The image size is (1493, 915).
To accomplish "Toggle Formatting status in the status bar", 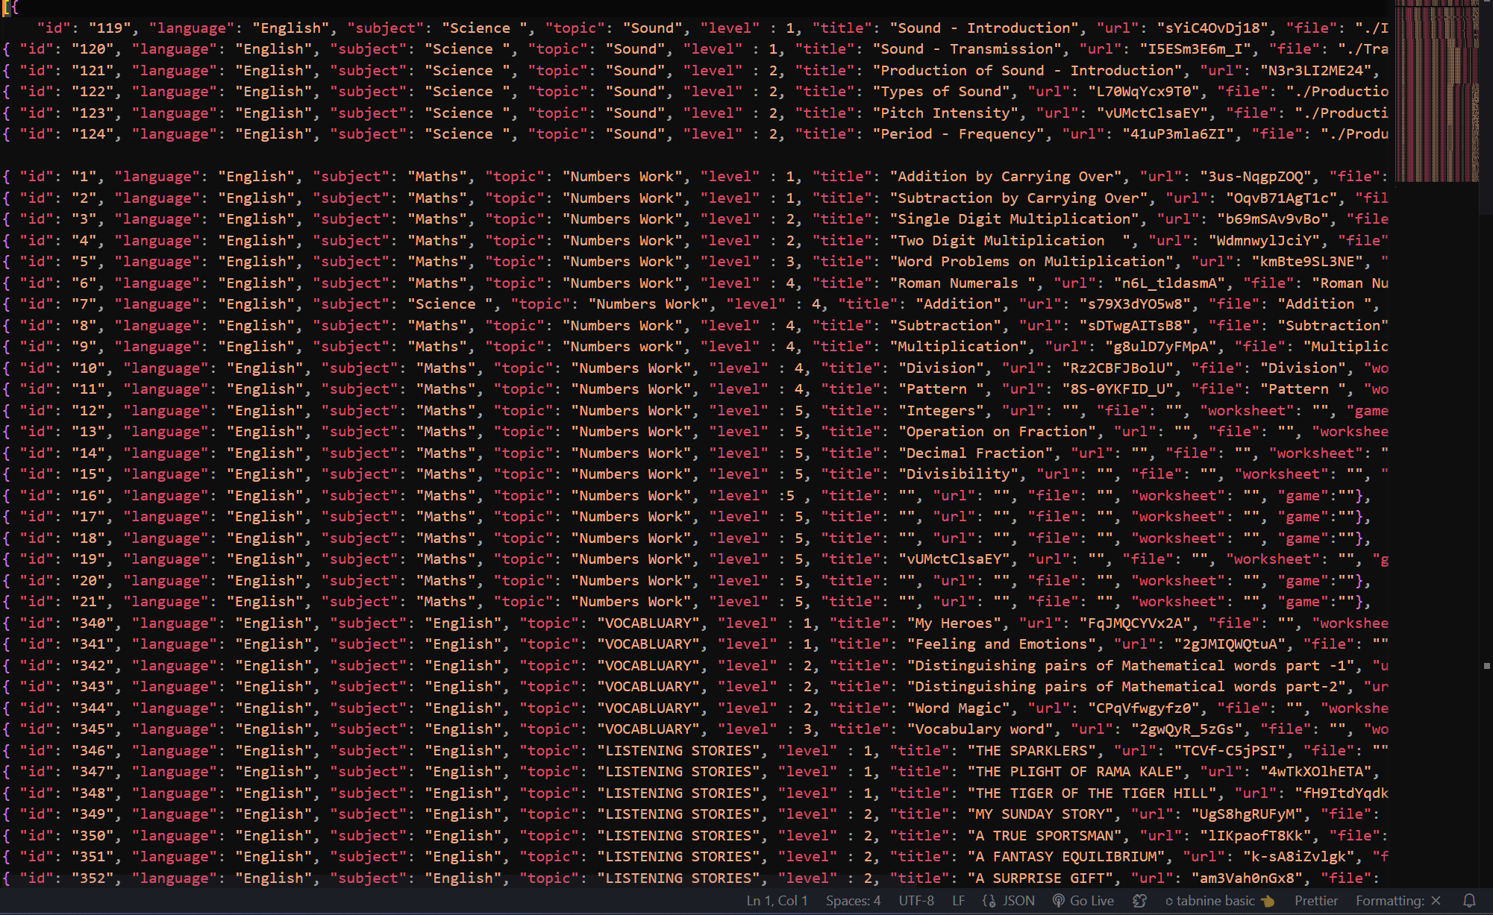I will pyautogui.click(x=1398, y=901).
